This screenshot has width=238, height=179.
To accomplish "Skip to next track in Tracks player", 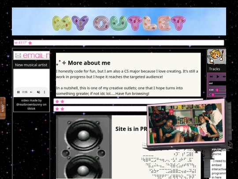I will pyautogui.click(x=224, y=76).
